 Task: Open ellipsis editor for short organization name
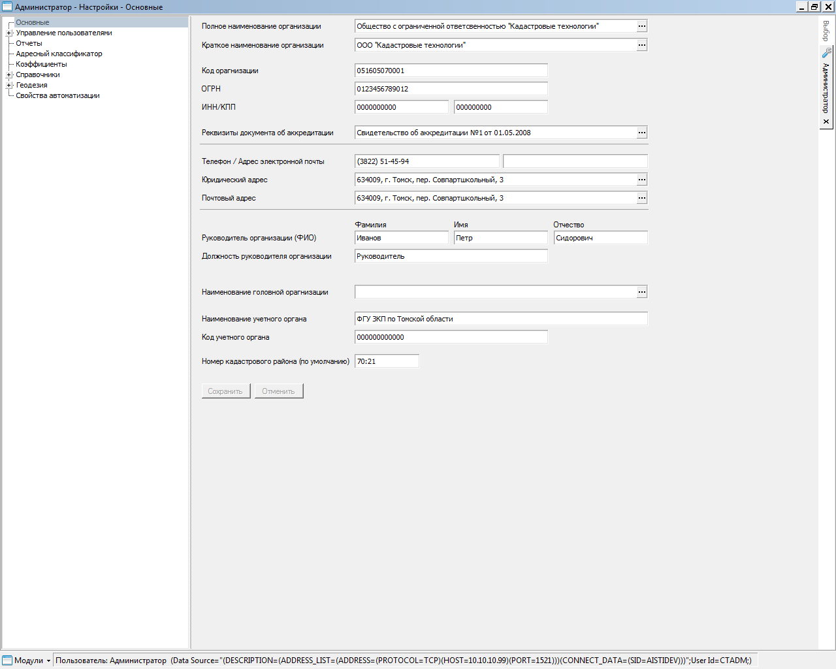[642, 45]
